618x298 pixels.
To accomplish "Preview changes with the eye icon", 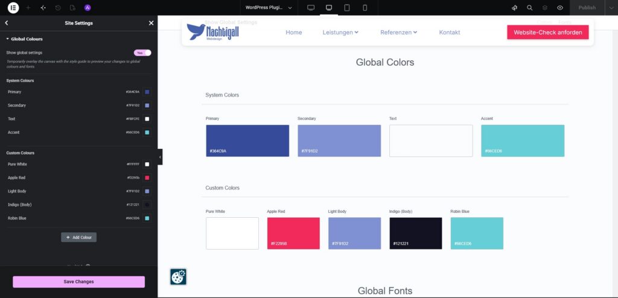I will click(x=560, y=7).
